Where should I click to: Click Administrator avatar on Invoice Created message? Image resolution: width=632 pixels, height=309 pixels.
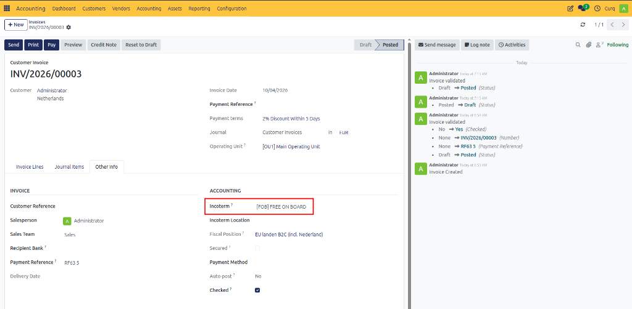421,169
